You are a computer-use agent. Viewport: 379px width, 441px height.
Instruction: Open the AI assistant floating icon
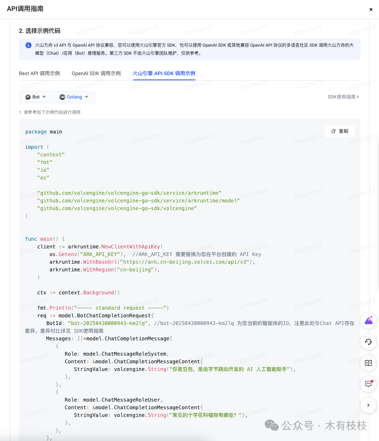tap(368, 321)
